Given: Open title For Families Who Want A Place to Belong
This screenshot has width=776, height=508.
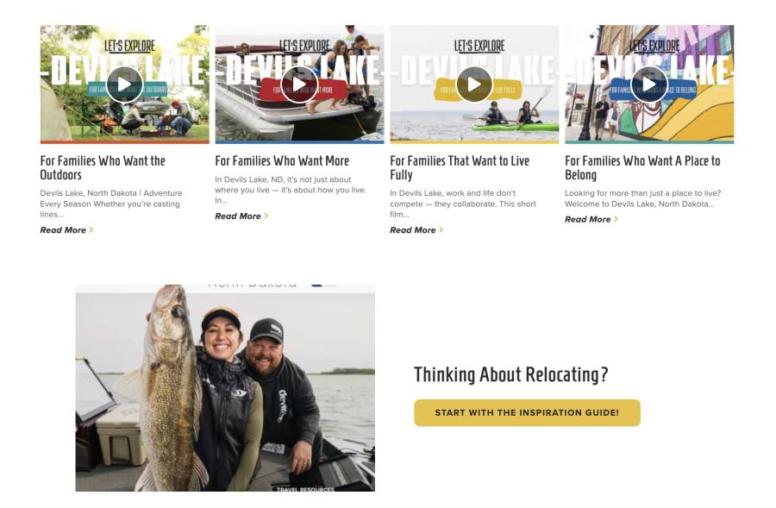Looking at the screenshot, I should [642, 167].
